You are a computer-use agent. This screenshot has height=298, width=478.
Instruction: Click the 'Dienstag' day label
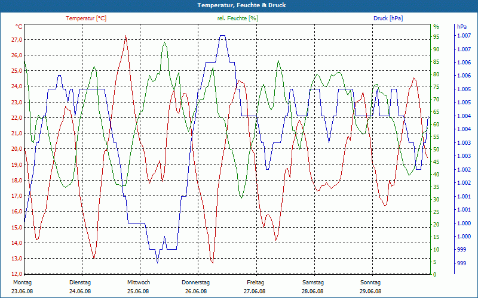click(x=80, y=283)
